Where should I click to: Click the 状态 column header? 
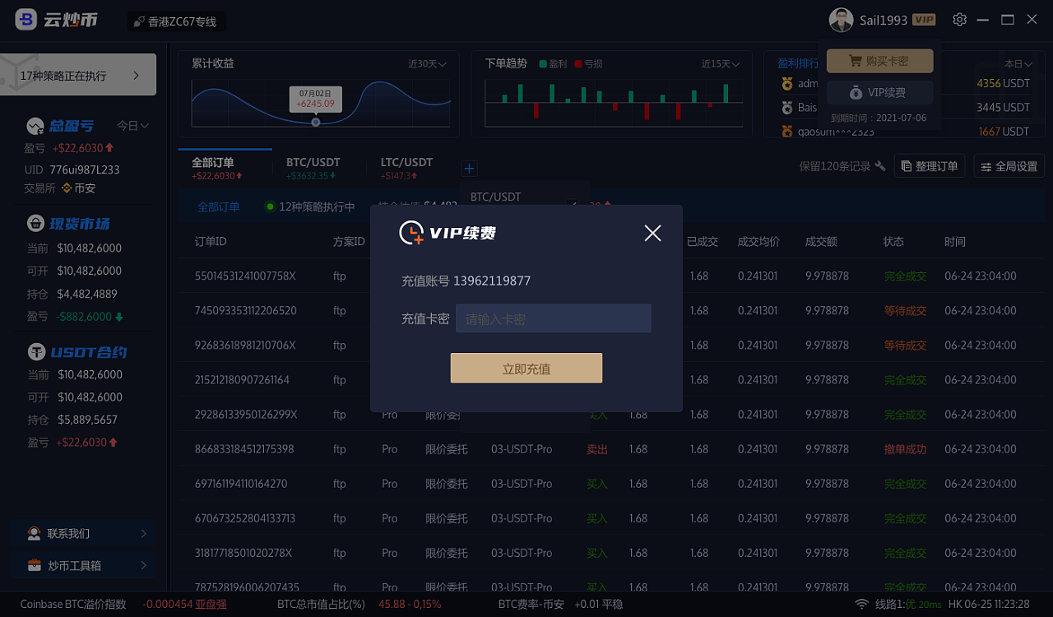(893, 242)
